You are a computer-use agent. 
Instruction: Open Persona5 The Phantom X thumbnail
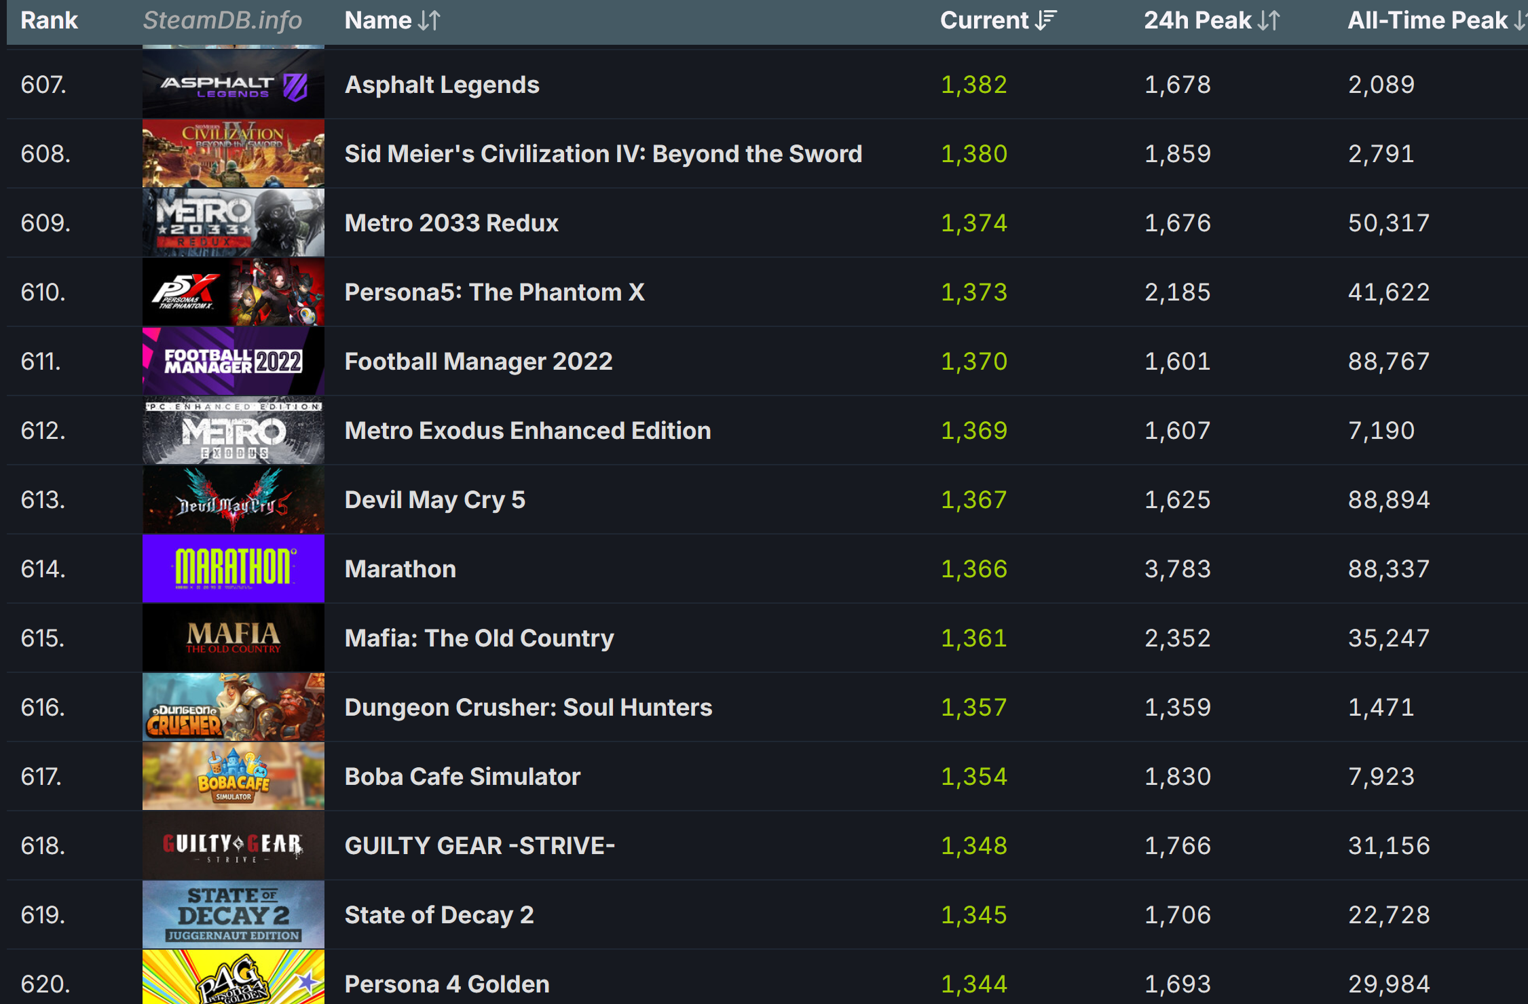[x=234, y=292]
